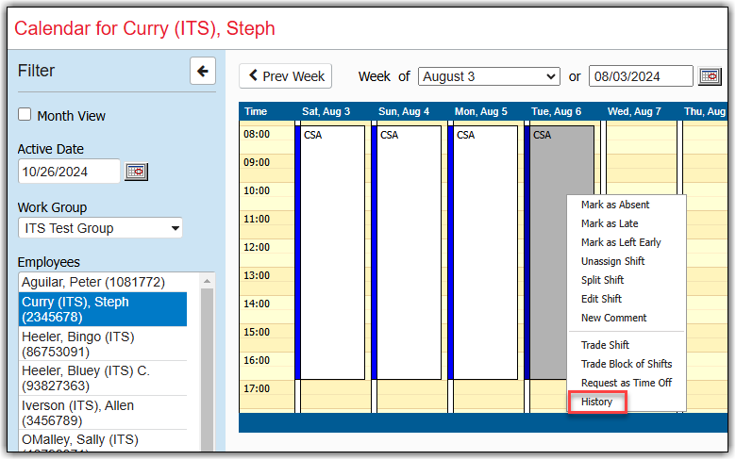Pick Request as Time Off option
Screen dimensions: 736x460
(x=626, y=383)
